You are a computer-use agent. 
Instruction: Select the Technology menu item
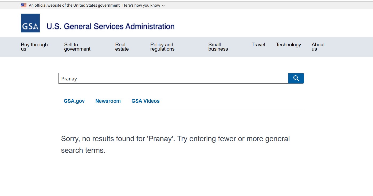click(288, 45)
